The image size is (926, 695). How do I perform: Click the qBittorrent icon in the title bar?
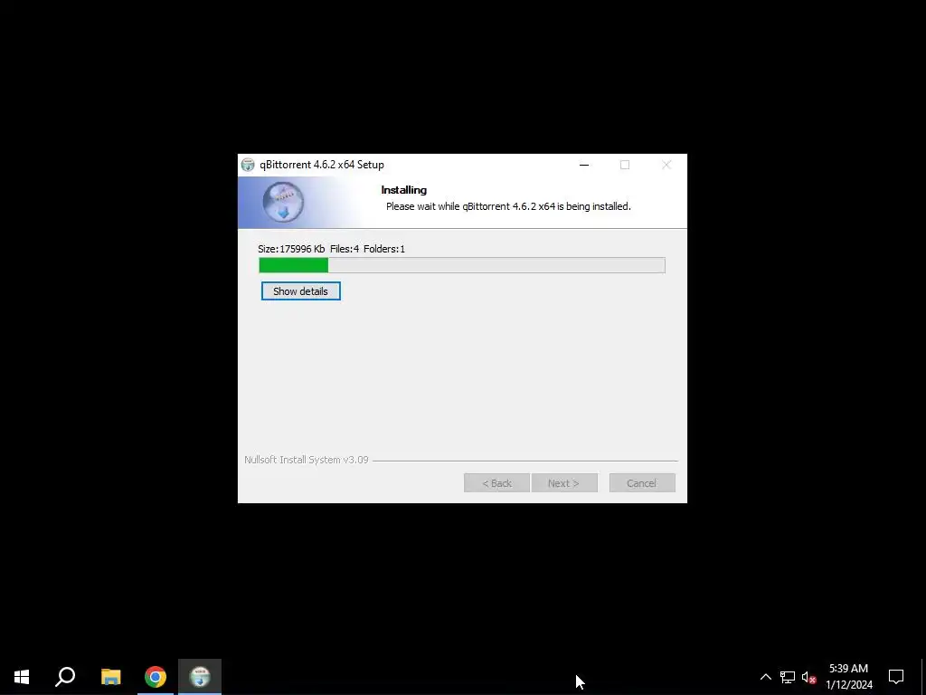pyautogui.click(x=248, y=165)
